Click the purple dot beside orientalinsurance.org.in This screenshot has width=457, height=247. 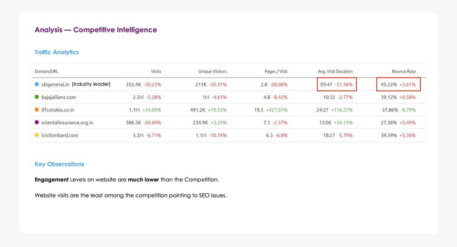tap(37, 122)
